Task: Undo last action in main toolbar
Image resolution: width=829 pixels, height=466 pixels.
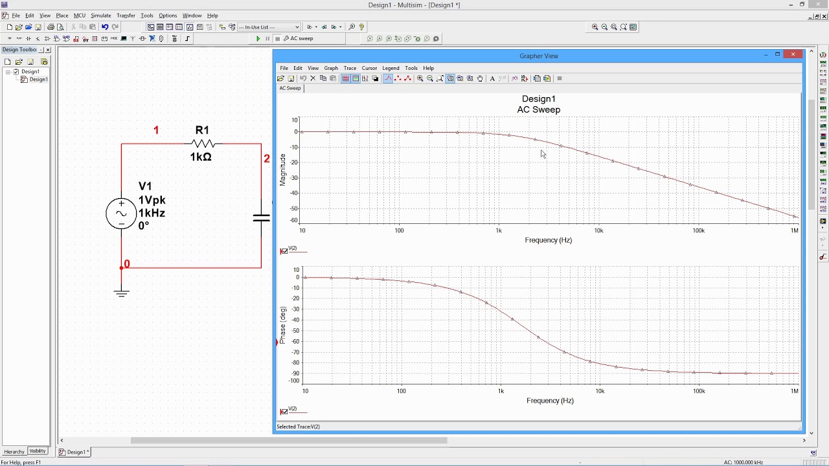Action: click(104, 27)
